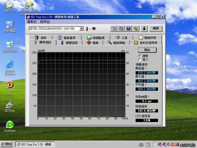Viewport: 197px width, 148px height.
Task: Select the 讀取 read radio button
Action: (x=139, y=56)
